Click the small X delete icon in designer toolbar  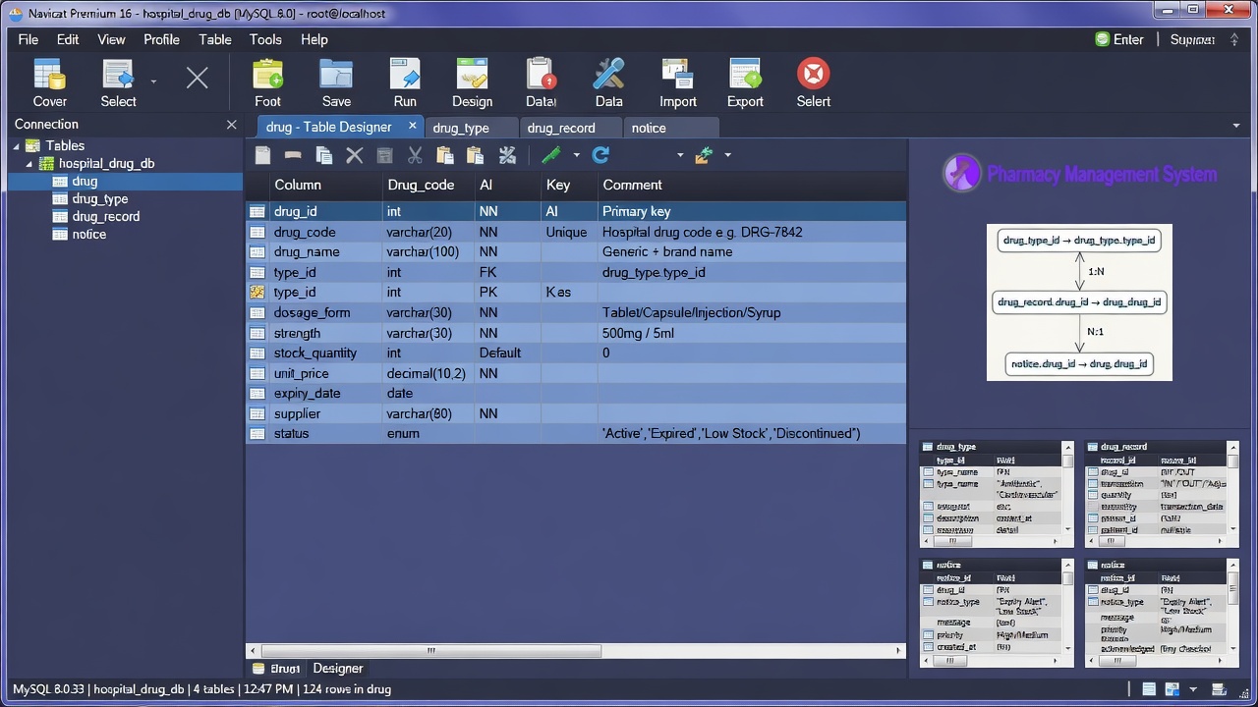pos(355,155)
